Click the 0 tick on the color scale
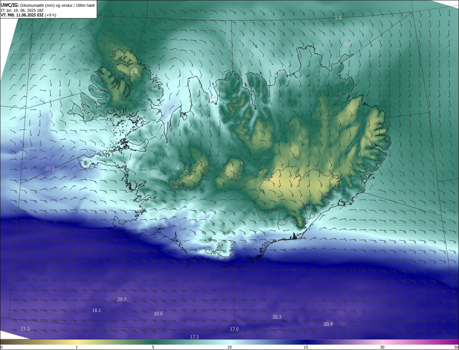 pos(1,347)
